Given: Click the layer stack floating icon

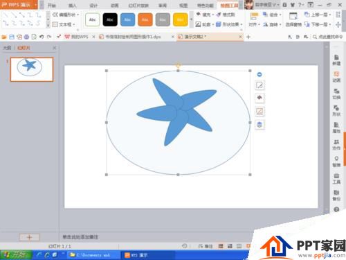Looking at the screenshot, I should coord(259,125).
